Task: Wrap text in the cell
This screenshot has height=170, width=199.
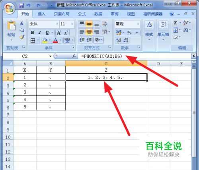Action: 105,24
